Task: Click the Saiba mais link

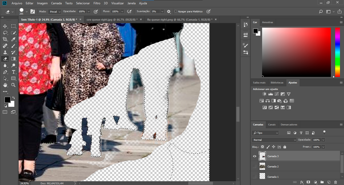Action: tap(259, 82)
